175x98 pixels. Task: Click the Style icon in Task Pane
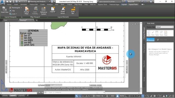pyautogui.click(x=153, y=33)
